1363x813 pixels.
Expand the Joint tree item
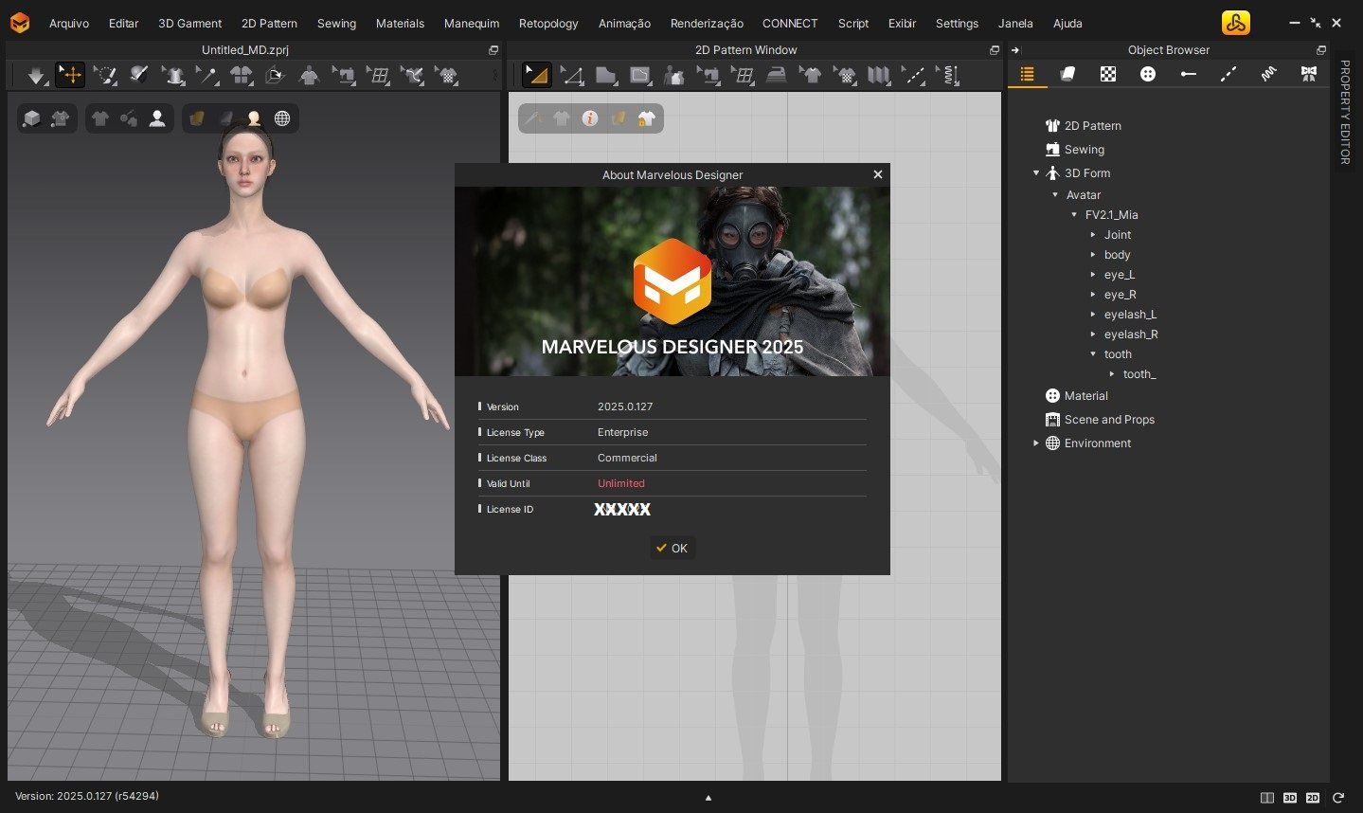click(1093, 235)
